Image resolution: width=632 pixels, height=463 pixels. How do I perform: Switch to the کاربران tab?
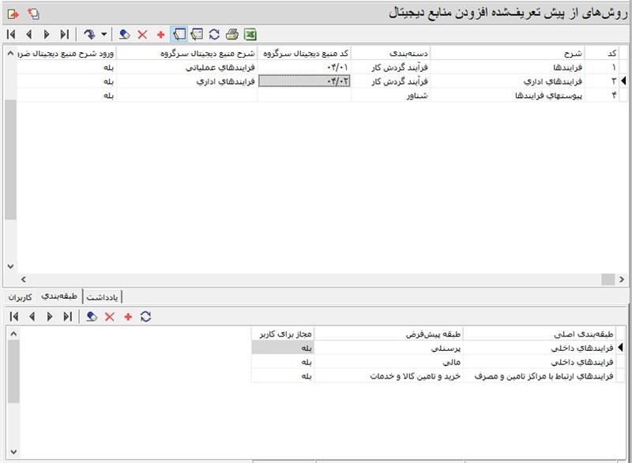(x=21, y=296)
